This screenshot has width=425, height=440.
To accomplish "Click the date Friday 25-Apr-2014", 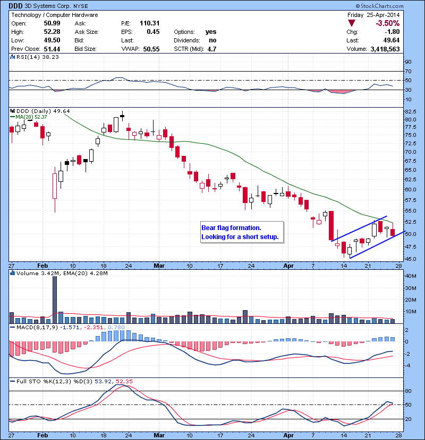I will (373, 15).
